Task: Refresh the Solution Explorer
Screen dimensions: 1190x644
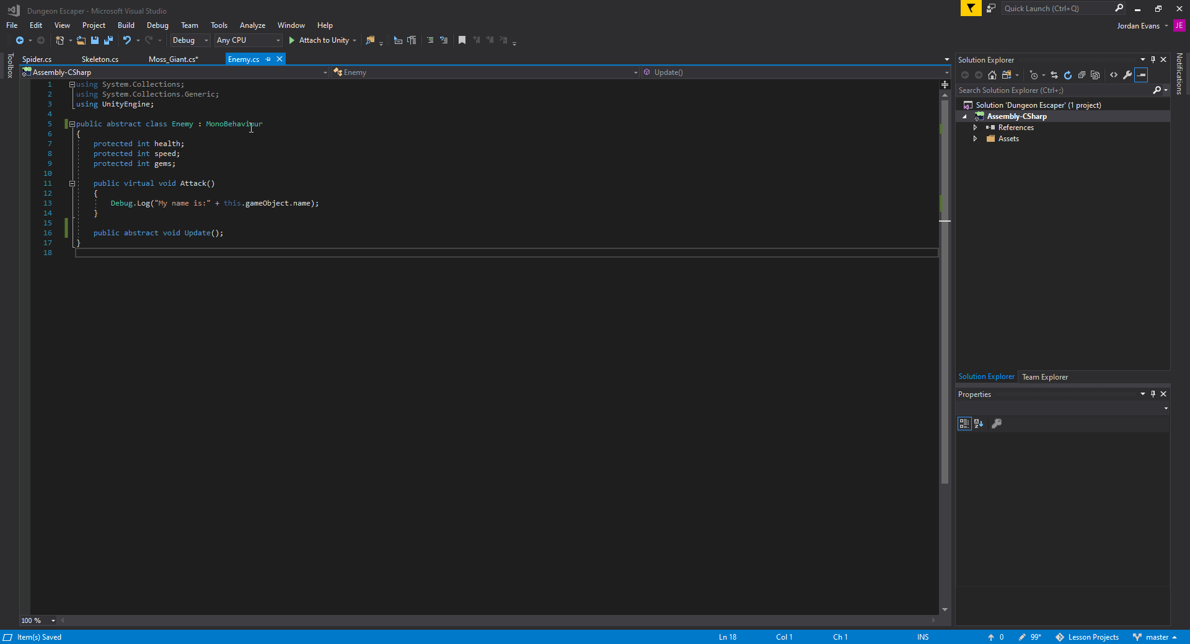Action: (x=1068, y=75)
